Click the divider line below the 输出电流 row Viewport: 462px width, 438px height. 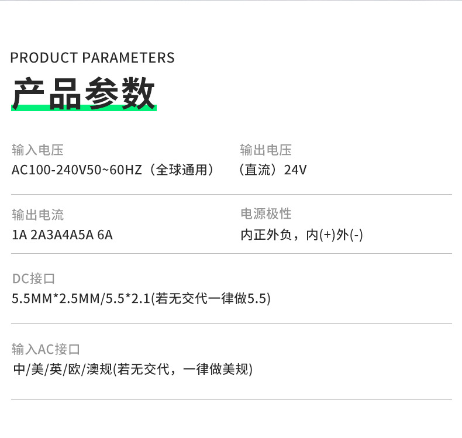coord(232,254)
